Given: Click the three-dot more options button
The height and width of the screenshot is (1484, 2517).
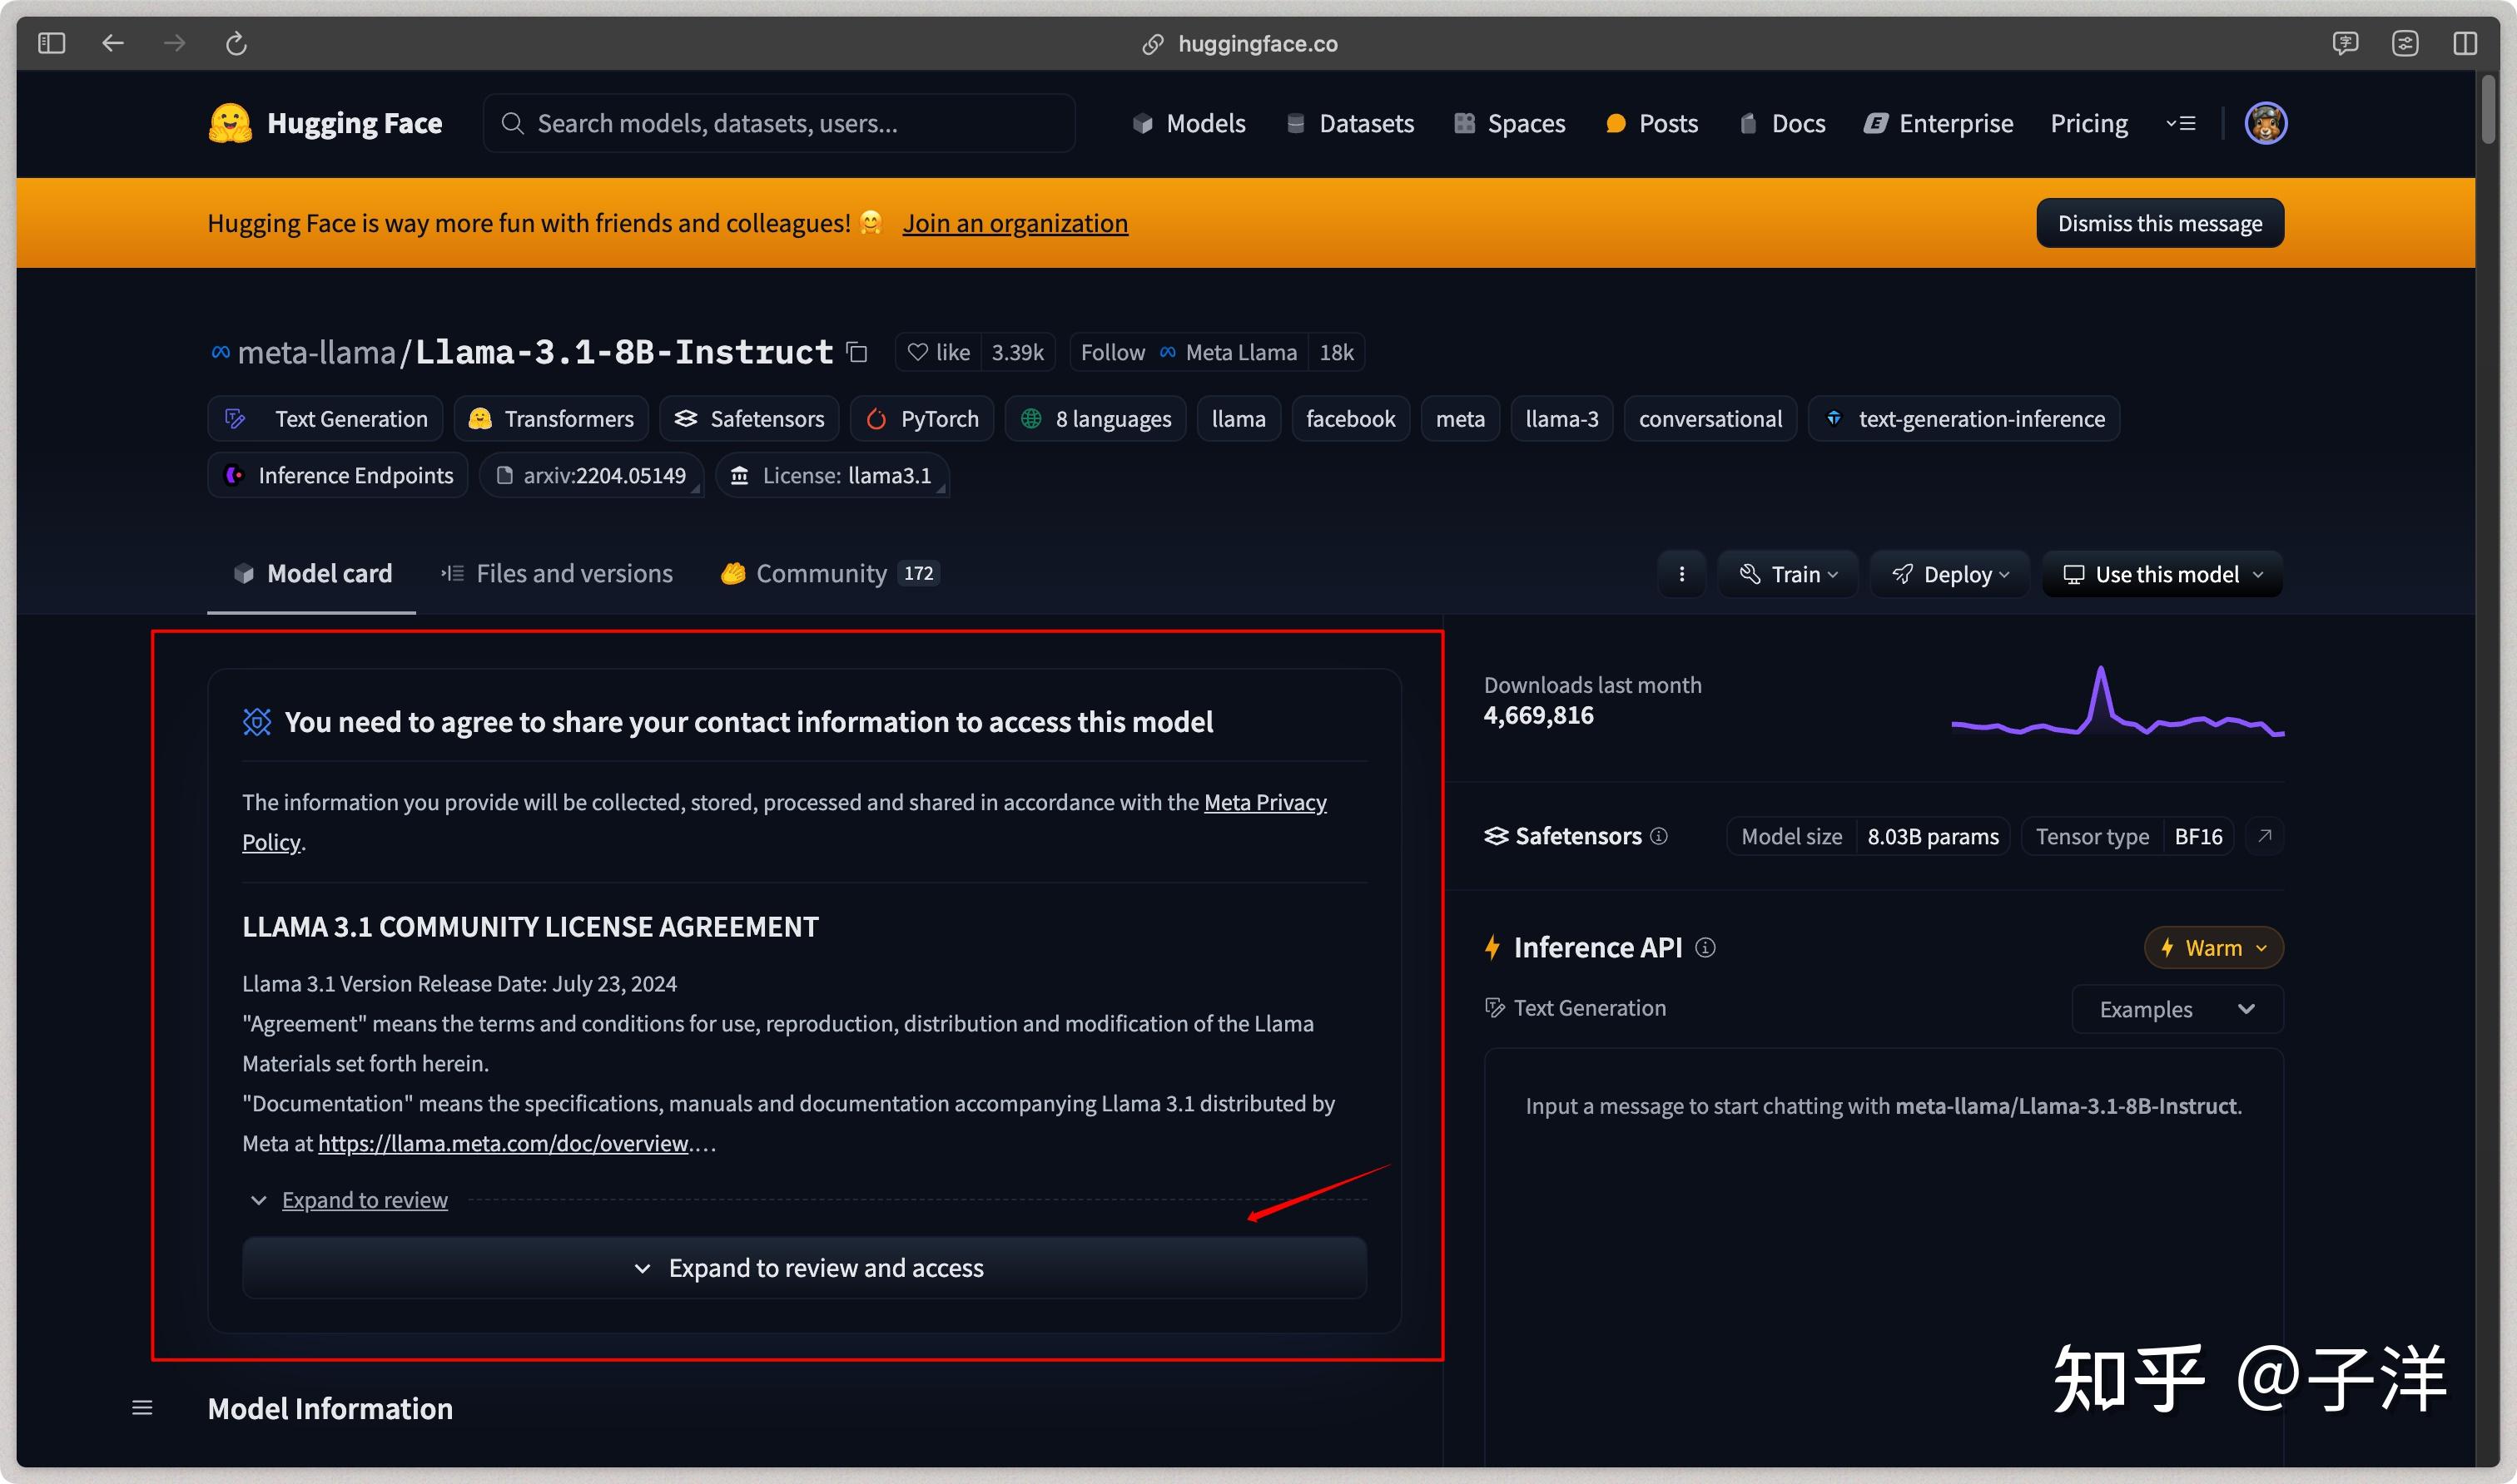Looking at the screenshot, I should pyautogui.click(x=1681, y=574).
